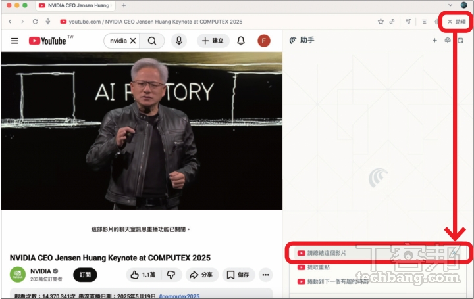
Task: Start YouTube voice search with the microphone
Action: click(x=179, y=41)
